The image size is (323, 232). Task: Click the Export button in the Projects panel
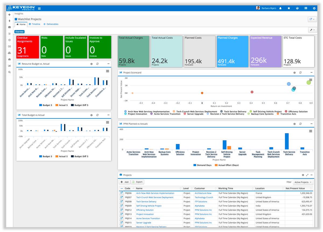(x=138, y=182)
